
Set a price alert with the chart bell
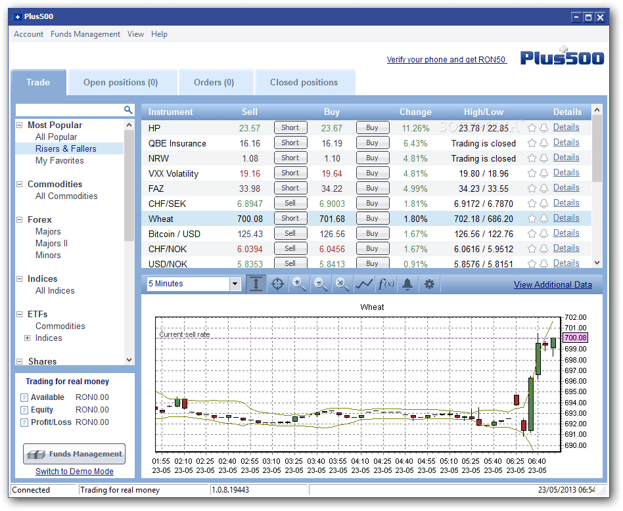[x=407, y=284]
